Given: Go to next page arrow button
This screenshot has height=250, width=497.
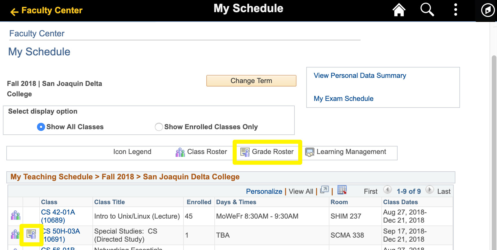Looking at the screenshot, I should pyautogui.click(x=429, y=190).
